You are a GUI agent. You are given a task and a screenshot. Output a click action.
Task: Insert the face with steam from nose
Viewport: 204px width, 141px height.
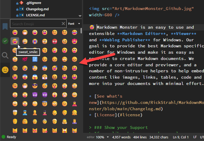45,77
